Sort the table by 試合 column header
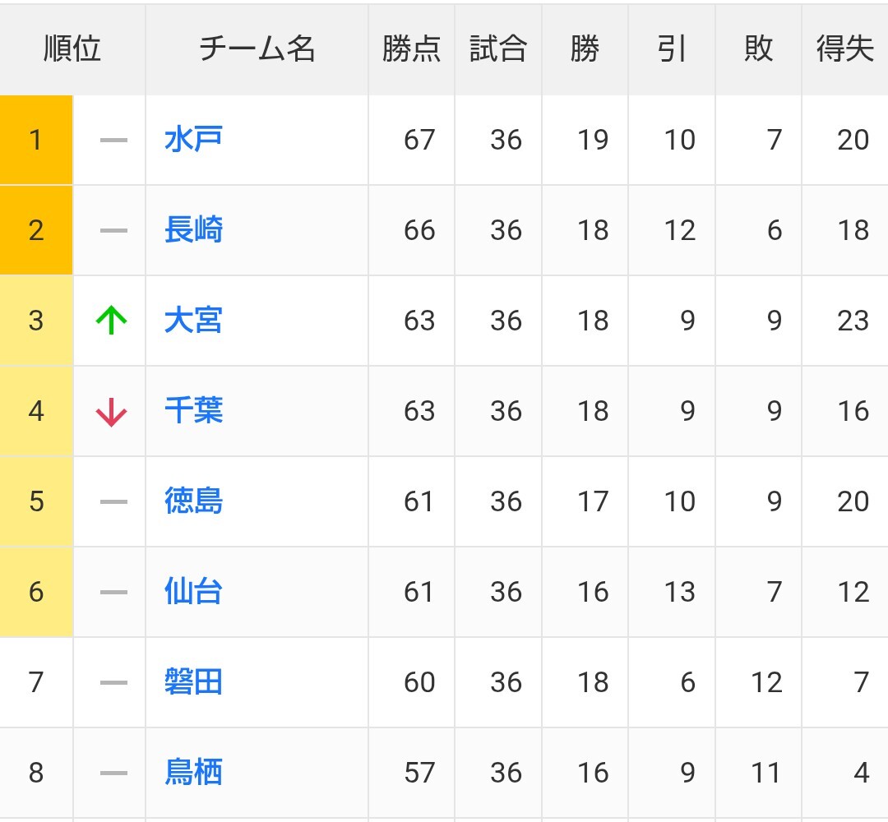The height and width of the screenshot is (822, 888). 497,49
